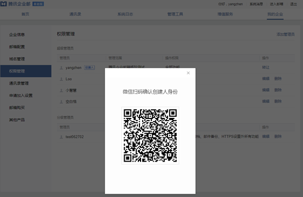Open 邮箱配置 in the sidebar
Viewport: 303px width, 197px height.
tap(17, 47)
